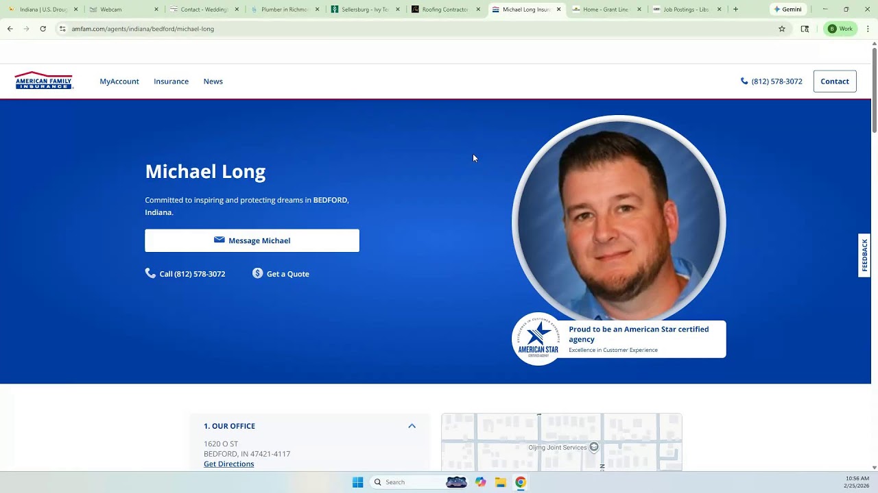Click the envelope icon in Message Michael
The width and height of the screenshot is (878, 493).
click(x=219, y=240)
